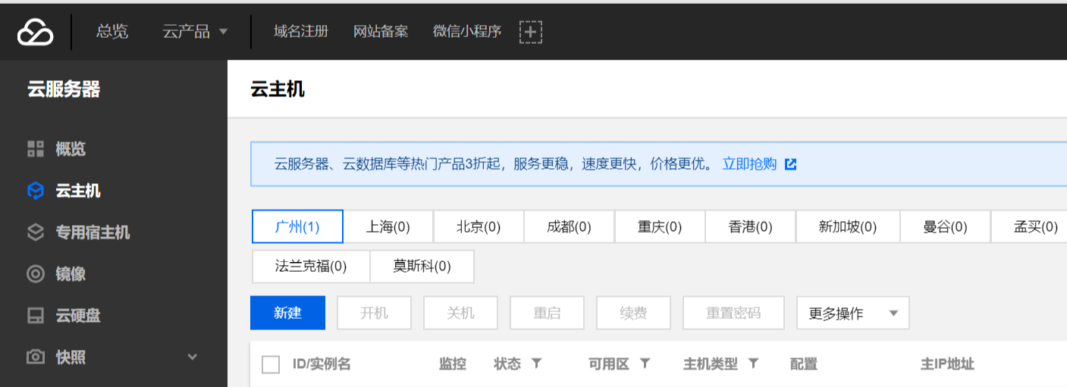Image resolution: width=1067 pixels, height=387 pixels.
Task: Open the 状态 column filter icon
Action: 536,364
